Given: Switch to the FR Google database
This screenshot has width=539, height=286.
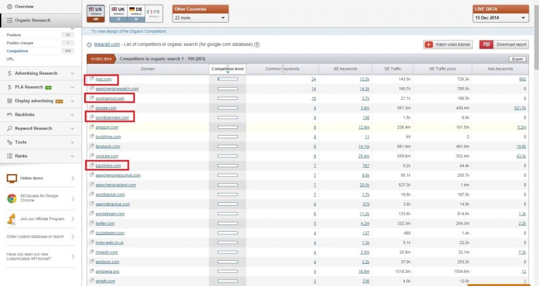Looking at the screenshot, I should [x=154, y=14].
